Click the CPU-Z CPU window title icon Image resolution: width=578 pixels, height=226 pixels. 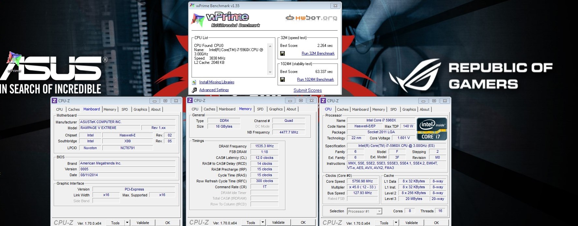click(323, 101)
